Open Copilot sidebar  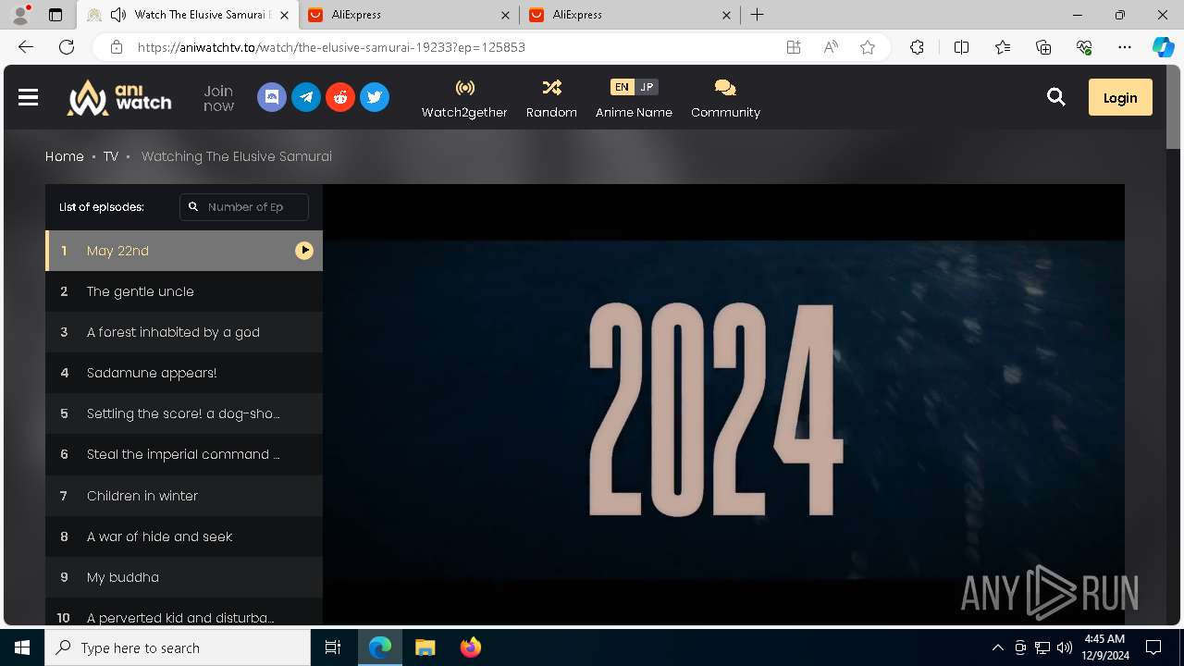pyautogui.click(x=1164, y=47)
